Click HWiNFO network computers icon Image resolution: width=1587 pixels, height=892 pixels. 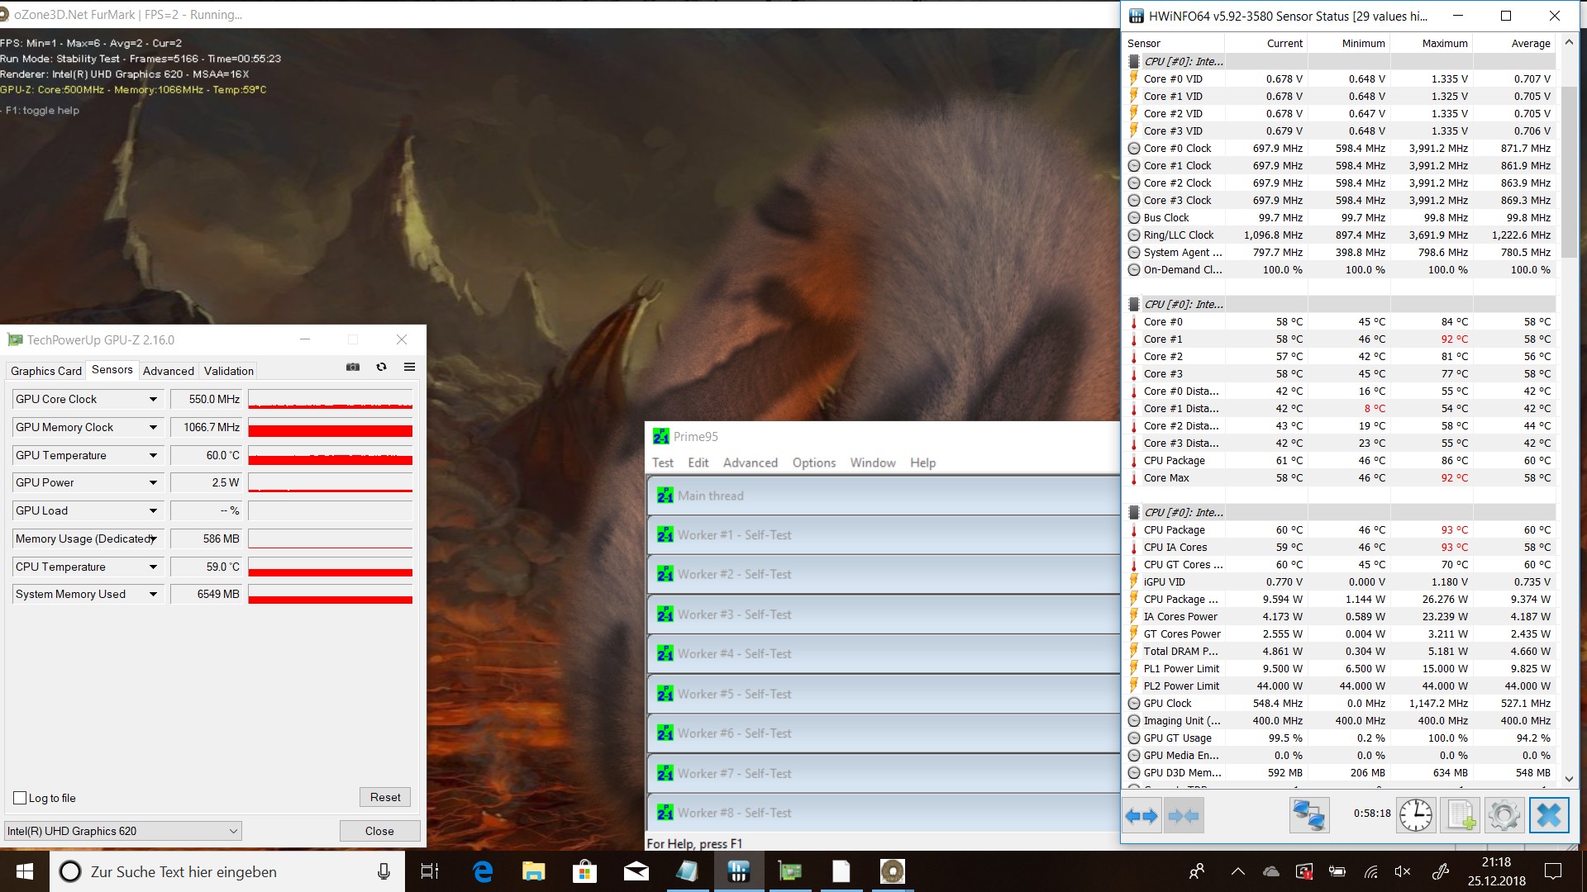point(1309,815)
